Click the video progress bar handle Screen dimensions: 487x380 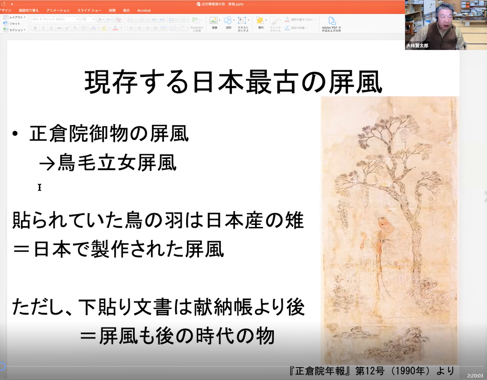click(2, 366)
